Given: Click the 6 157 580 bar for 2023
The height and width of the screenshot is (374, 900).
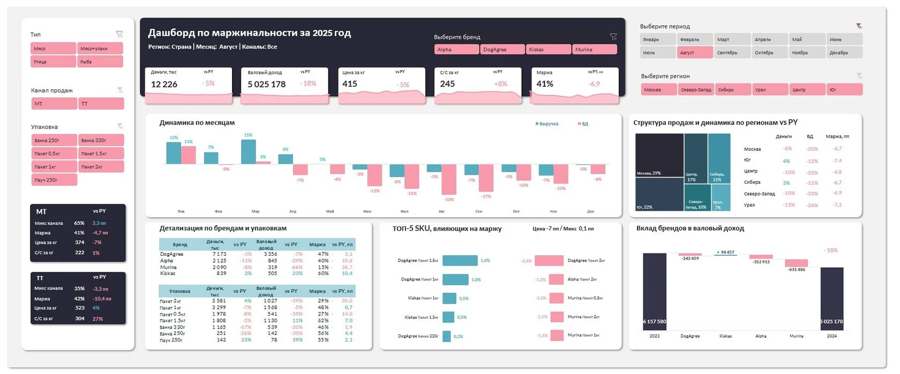Looking at the screenshot, I should (655, 292).
